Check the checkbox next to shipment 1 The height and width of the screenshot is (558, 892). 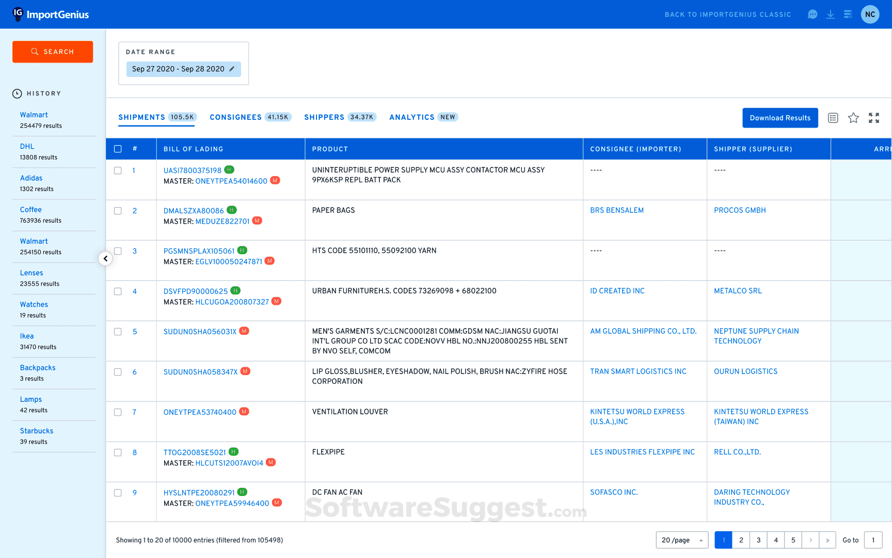(118, 170)
